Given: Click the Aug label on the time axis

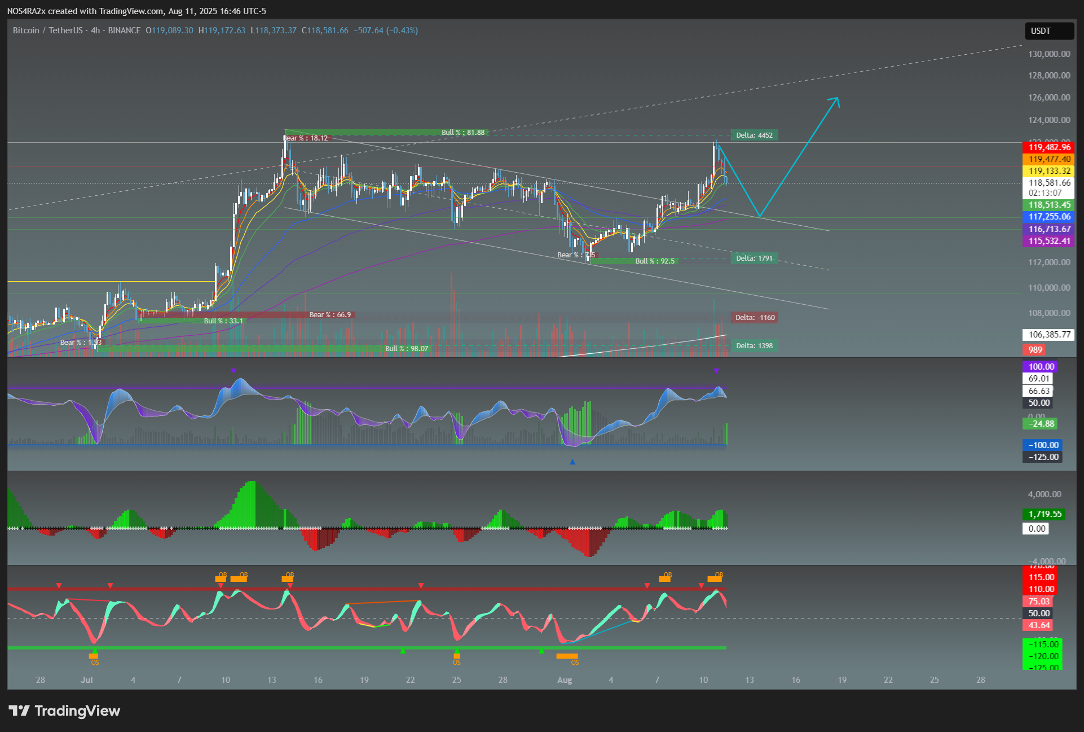Looking at the screenshot, I should (x=565, y=680).
